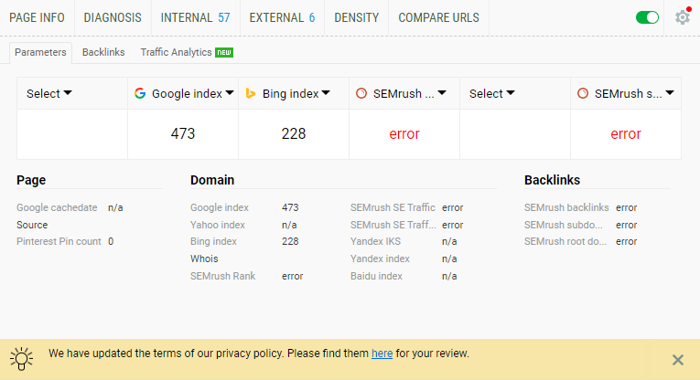The image size is (700, 380).
Task: Click the Source link under Page
Action: (32, 225)
